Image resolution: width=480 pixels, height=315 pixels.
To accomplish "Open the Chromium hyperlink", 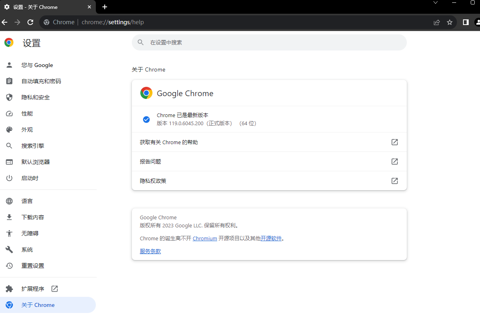I will pyautogui.click(x=205, y=239).
